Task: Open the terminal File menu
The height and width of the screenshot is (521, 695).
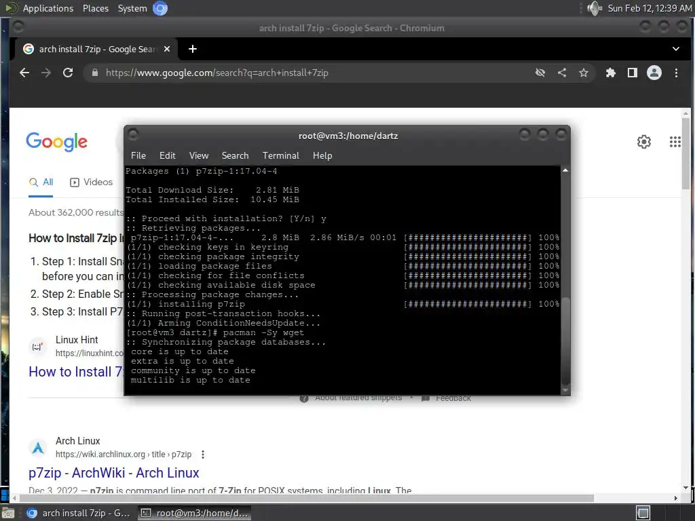Action: pyautogui.click(x=138, y=155)
